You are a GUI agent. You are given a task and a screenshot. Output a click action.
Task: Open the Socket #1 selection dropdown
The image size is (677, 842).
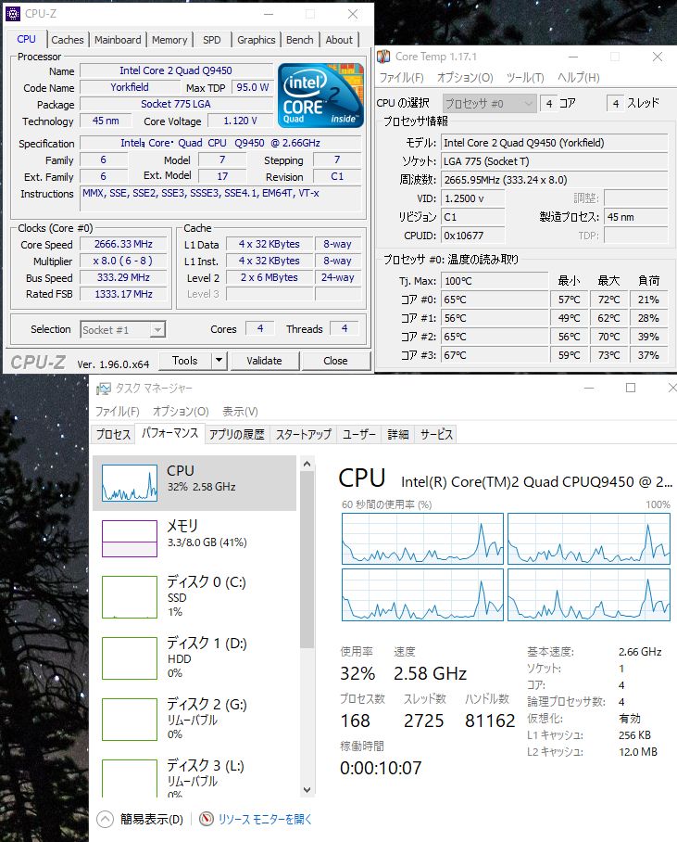[x=123, y=330]
